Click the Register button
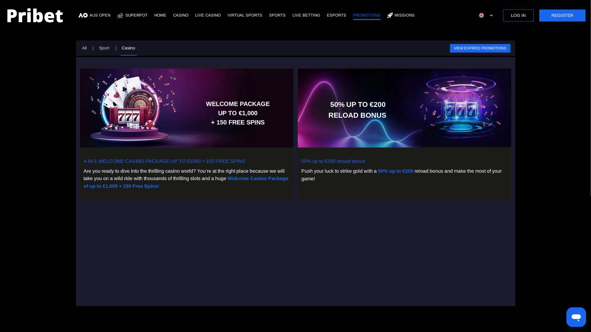The image size is (591, 332). point(562,15)
